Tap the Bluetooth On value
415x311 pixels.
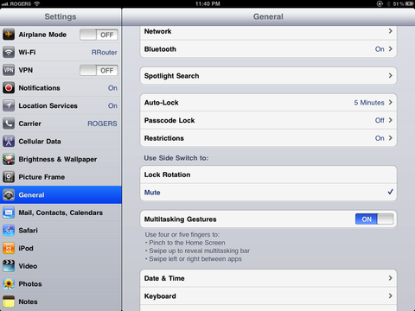pos(380,49)
